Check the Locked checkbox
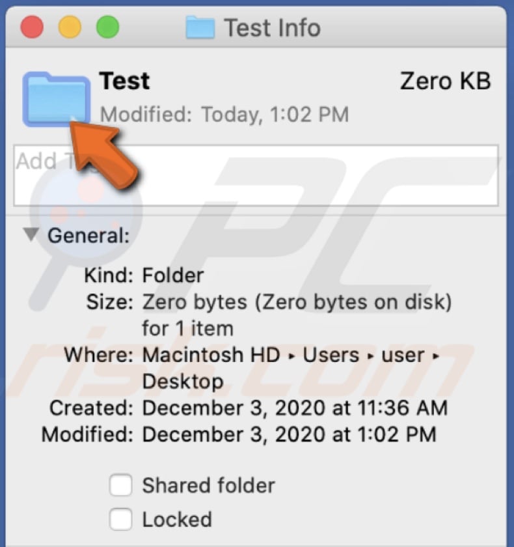This screenshot has height=547, width=514. [x=120, y=519]
